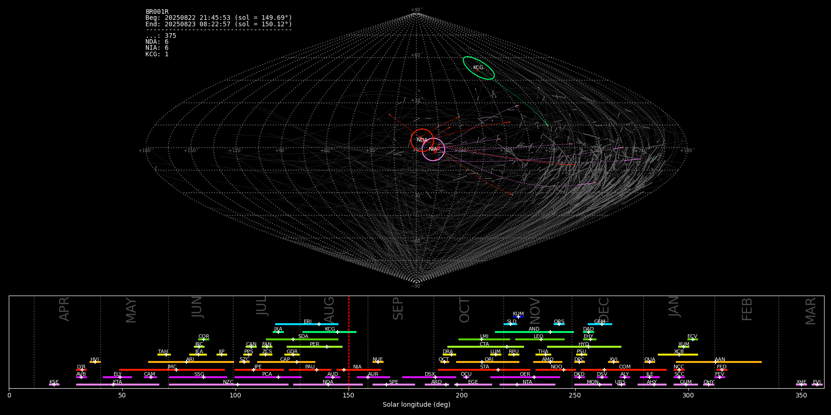Click the purple OER shower bar
The width and height of the screenshot is (831, 415).
525,377
